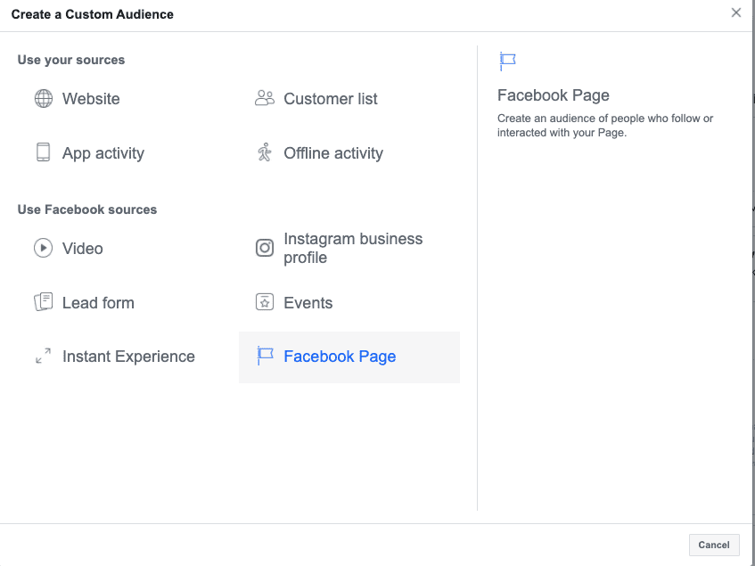Click the play icon beside Video
This screenshot has height=566, width=755.
tap(43, 249)
